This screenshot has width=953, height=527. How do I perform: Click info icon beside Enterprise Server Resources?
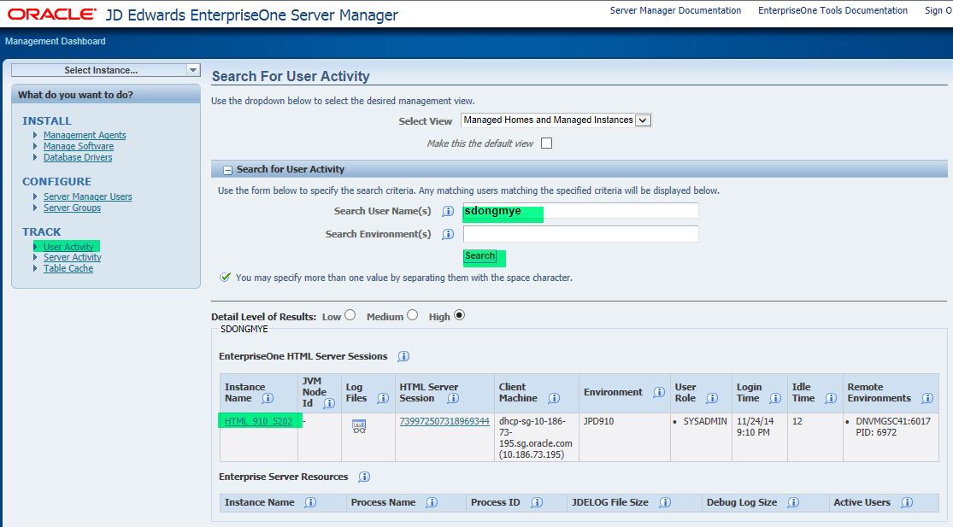coord(364,477)
